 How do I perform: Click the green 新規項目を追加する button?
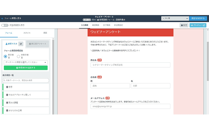(26, 68)
